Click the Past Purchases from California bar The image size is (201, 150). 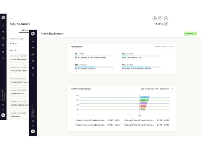coord(142,67)
